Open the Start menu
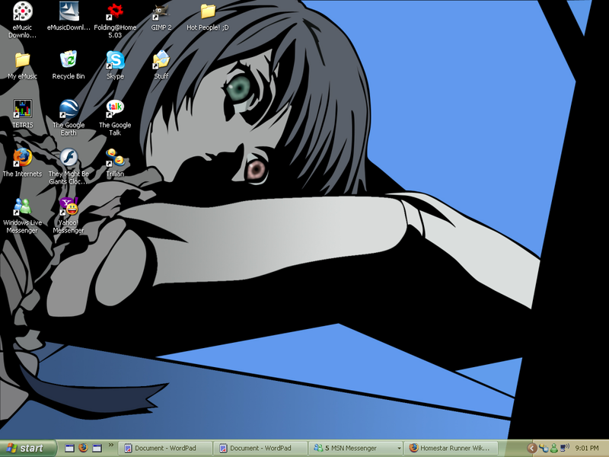The image size is (609, 457). 27,448
